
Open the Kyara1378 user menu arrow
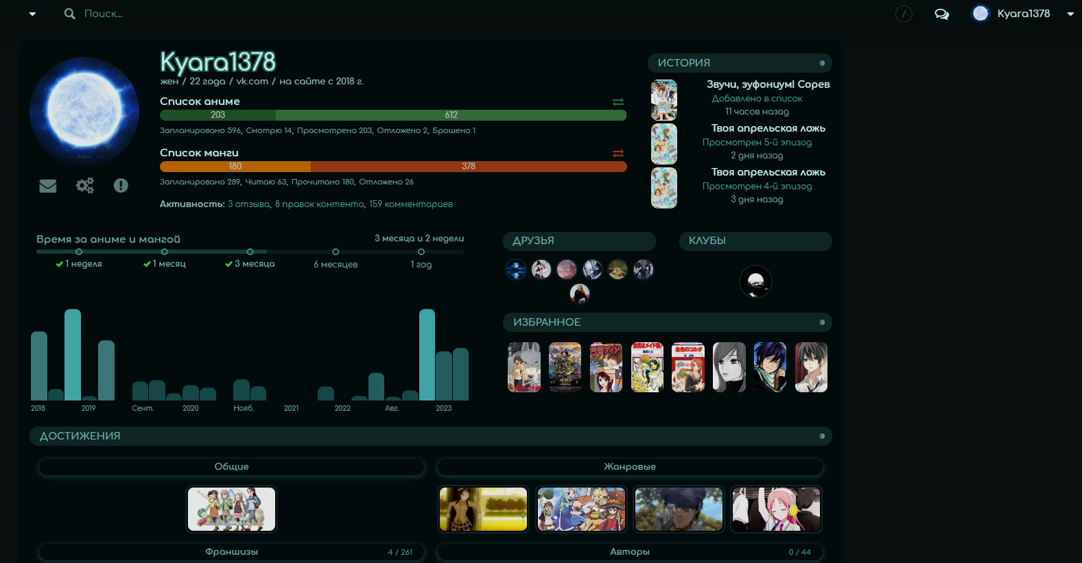point(1070,14)
